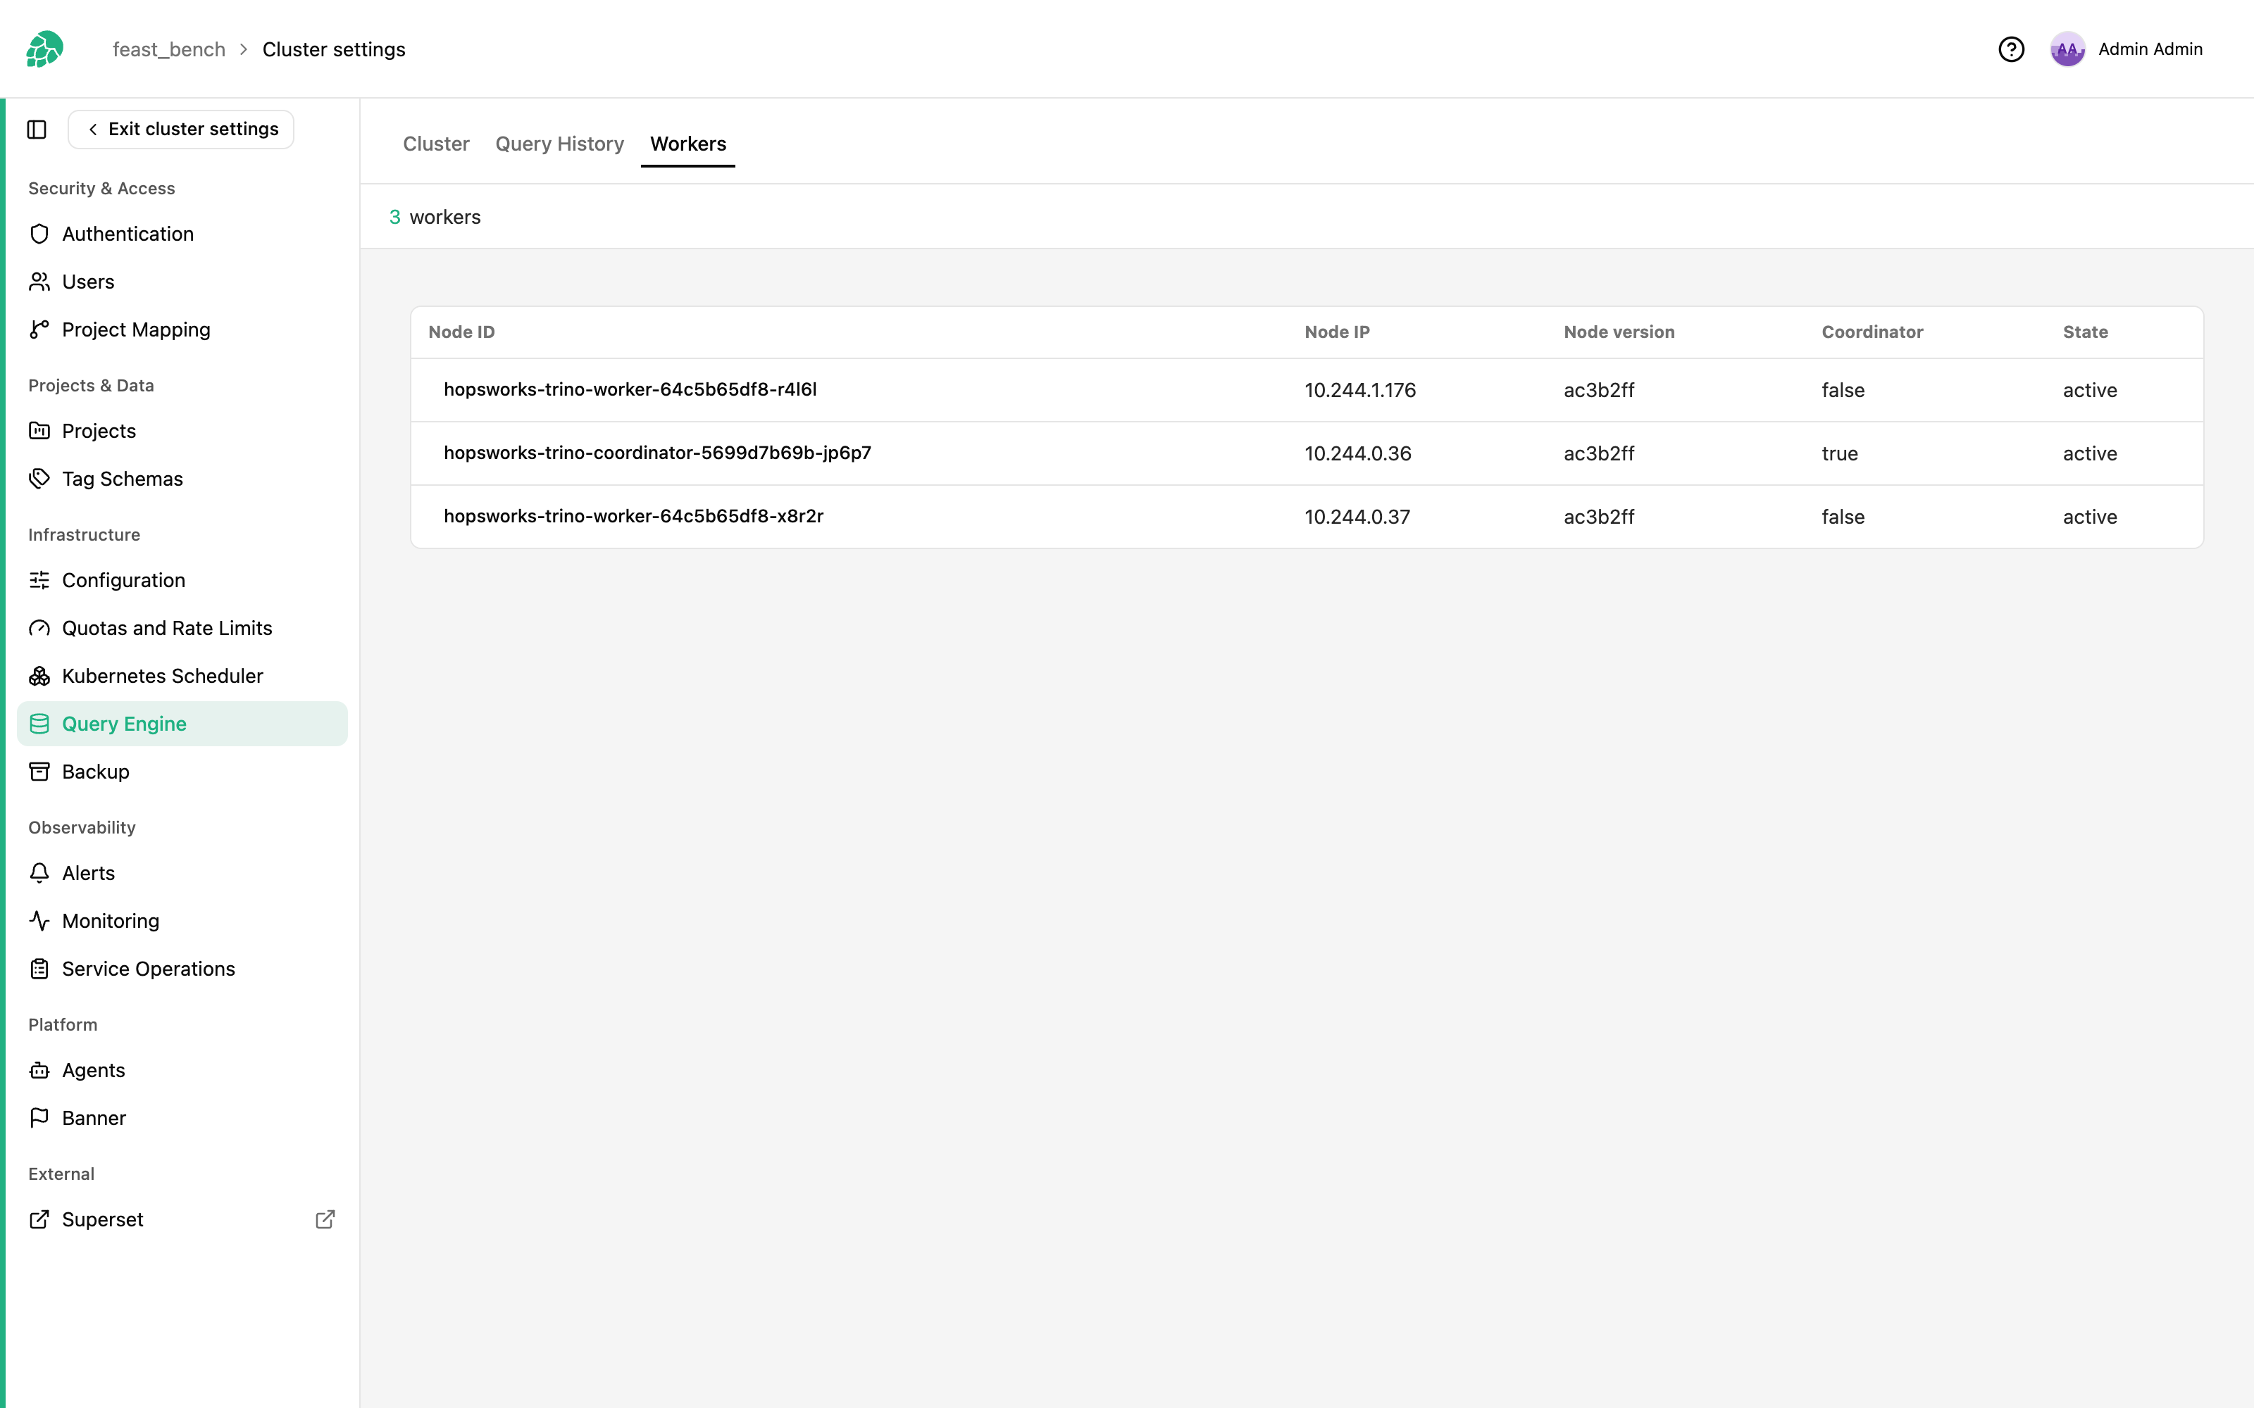Open Authentication shield icon
The image size is (2254, 1408).
click(39, 234)
